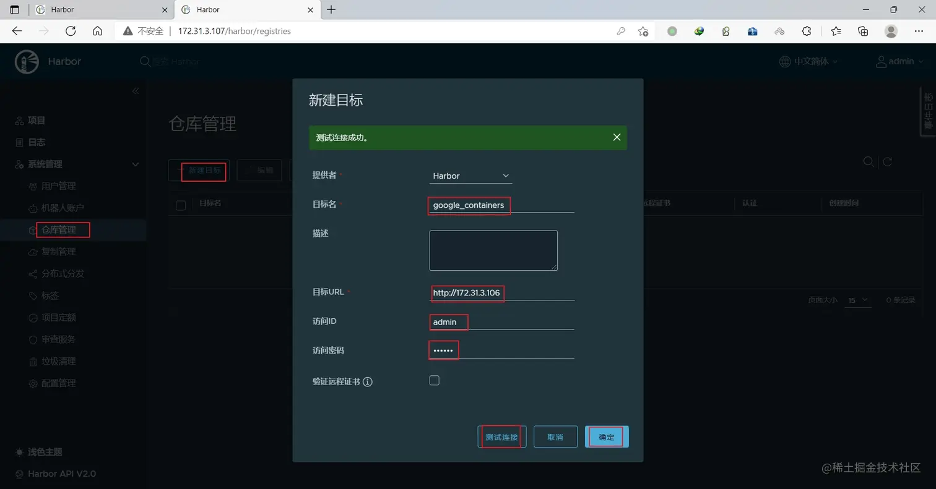This screenshot has height=489, width=936.
Task: Open 垃圾清理 in the sidebar
Action: [x=58, y=361]
